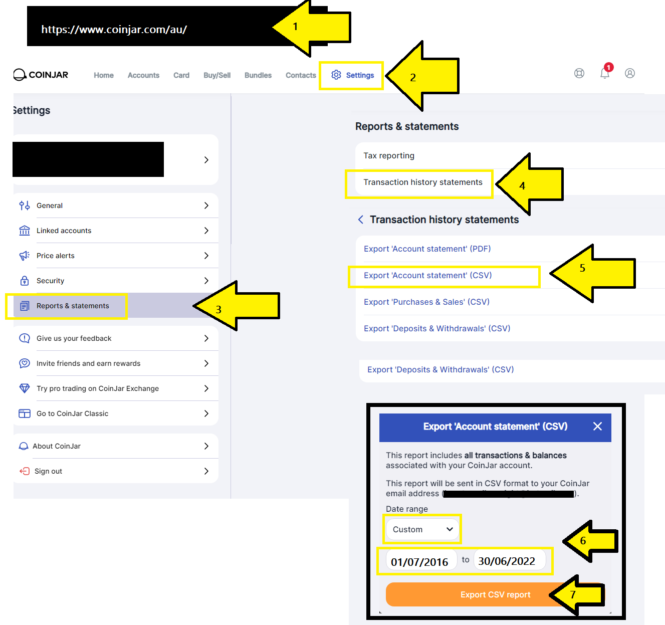
Task: Click the CoinJar logo
Action: coord(41,75)
